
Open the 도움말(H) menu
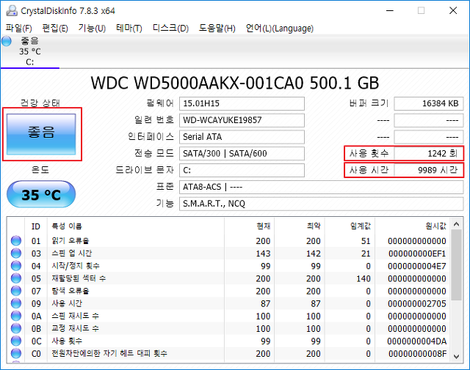[217, 29]
